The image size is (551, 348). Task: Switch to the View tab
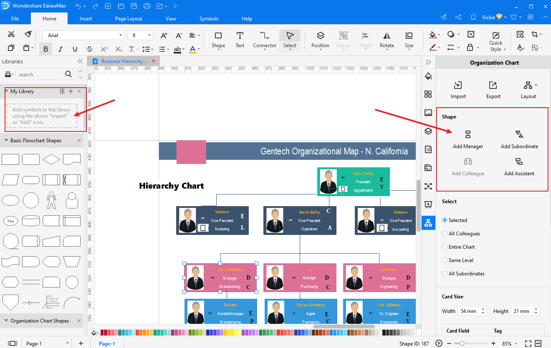pos(171,18)
